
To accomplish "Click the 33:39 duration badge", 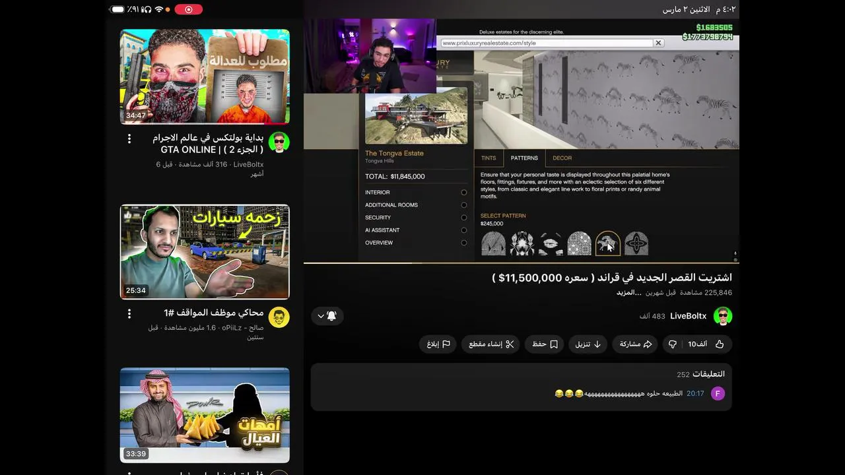I will pyautogui.click(x=135, y=454).
